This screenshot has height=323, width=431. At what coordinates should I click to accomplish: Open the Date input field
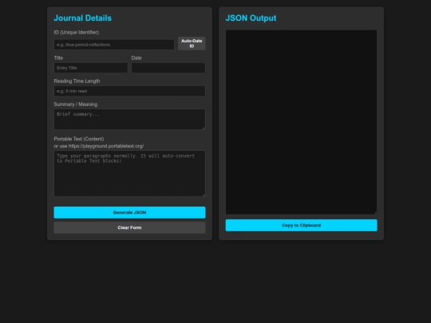(x=168, y=68)
